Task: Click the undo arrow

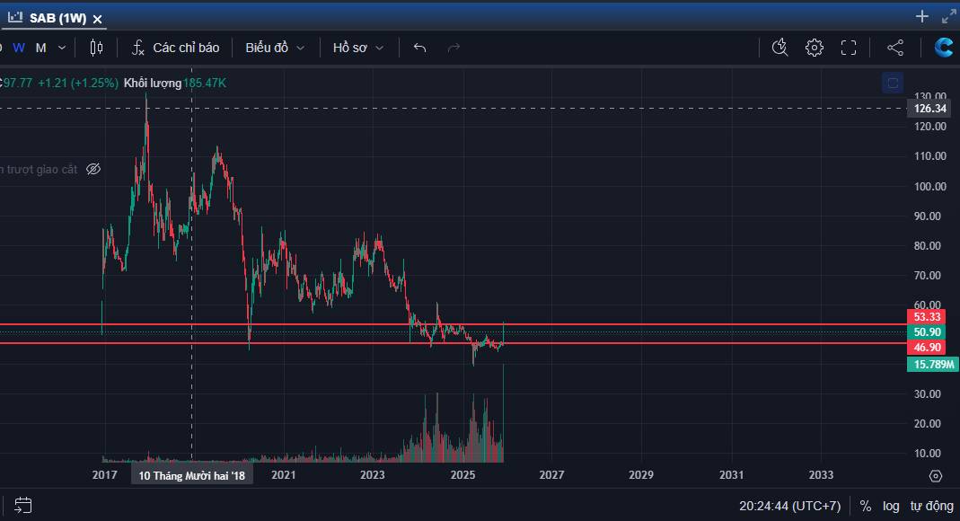Action: click(419, 48)
